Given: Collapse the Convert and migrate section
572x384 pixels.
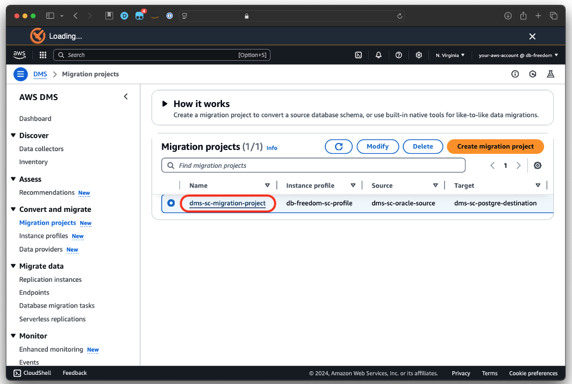Looking at the screenshot, I should click(13, 209).
